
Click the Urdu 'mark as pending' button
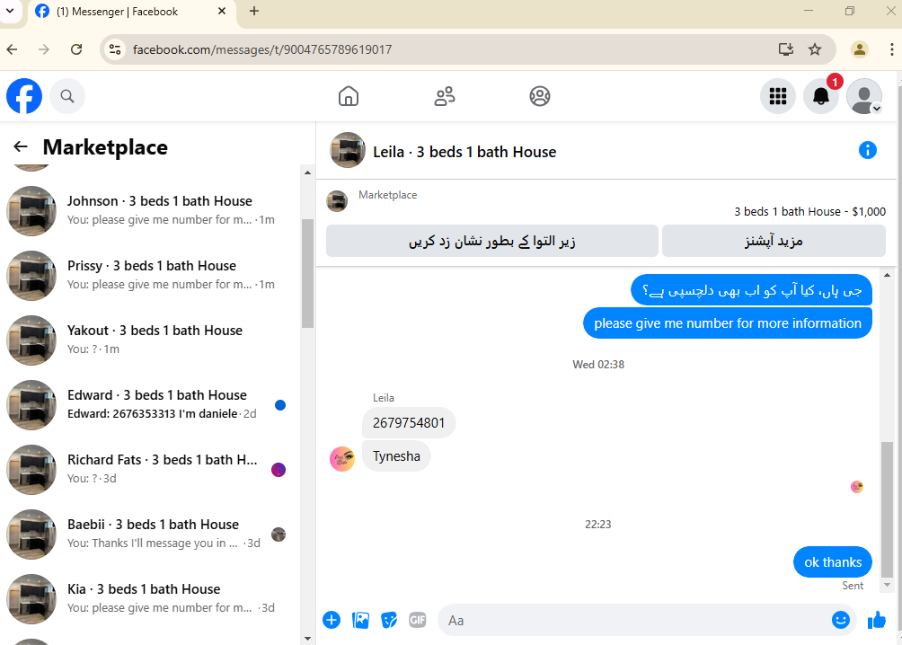(x=491, y=241)
